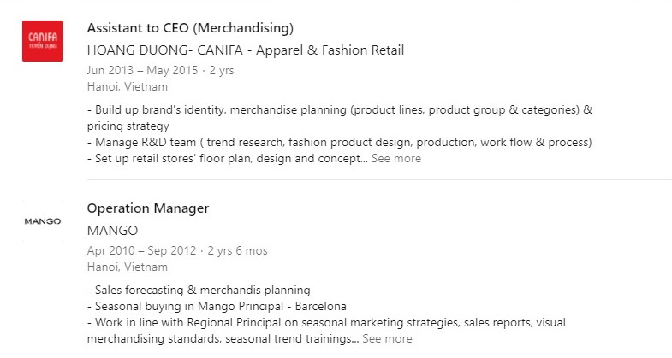
Task: Click the CANIFA company logo
Action: pos(43,40)
